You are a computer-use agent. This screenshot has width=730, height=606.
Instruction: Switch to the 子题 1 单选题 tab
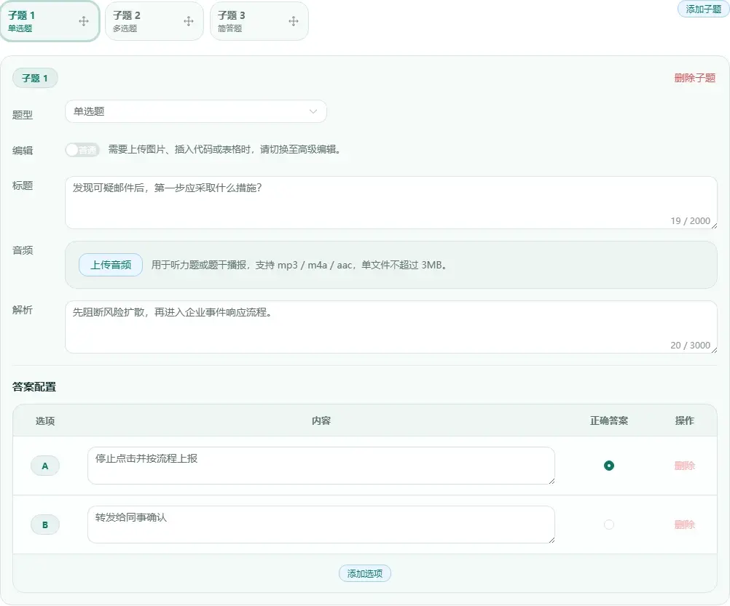(x=50, y=21)
